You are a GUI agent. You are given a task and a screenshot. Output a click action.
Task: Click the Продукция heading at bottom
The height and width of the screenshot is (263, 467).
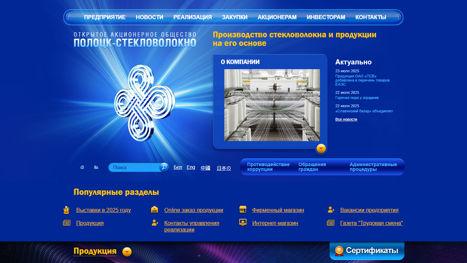pos(95,251)
